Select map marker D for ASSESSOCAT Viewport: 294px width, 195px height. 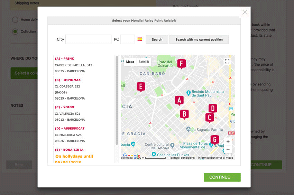pyautogui.click(x=213, y=109)
